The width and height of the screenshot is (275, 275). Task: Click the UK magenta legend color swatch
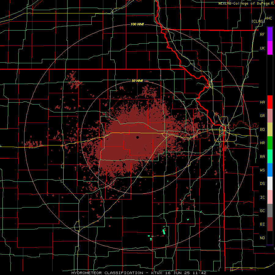[270, 48]
